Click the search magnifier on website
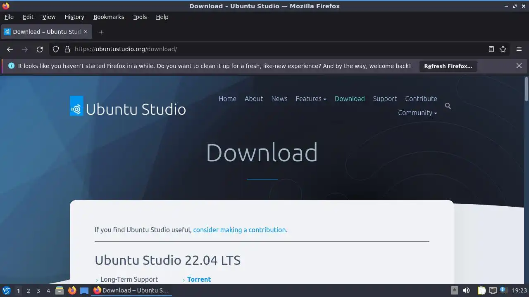The height and width of the screenshot is (297, 529). [448, 106]
